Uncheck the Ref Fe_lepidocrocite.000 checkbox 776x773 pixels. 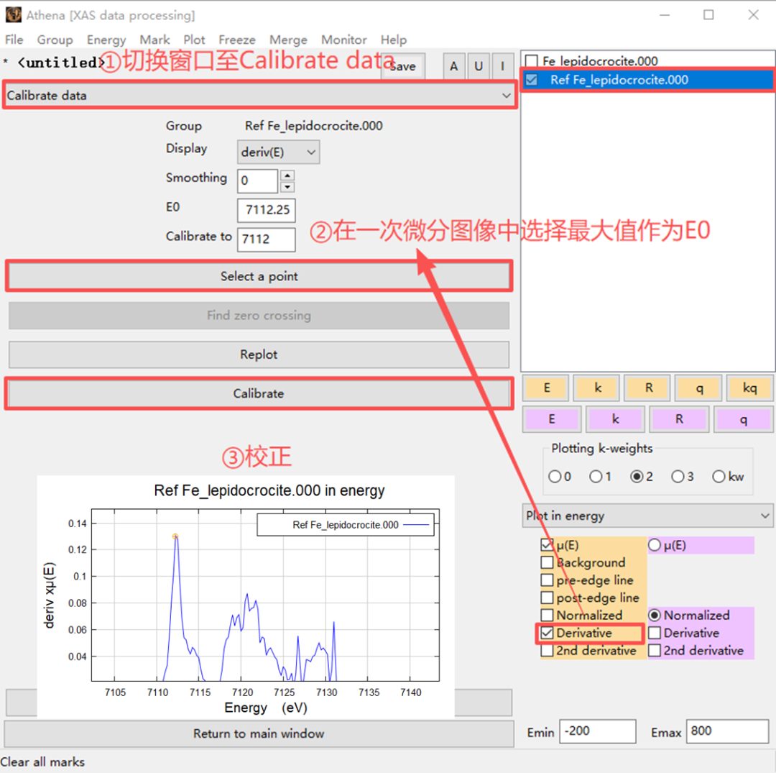[x=532, y=80]
